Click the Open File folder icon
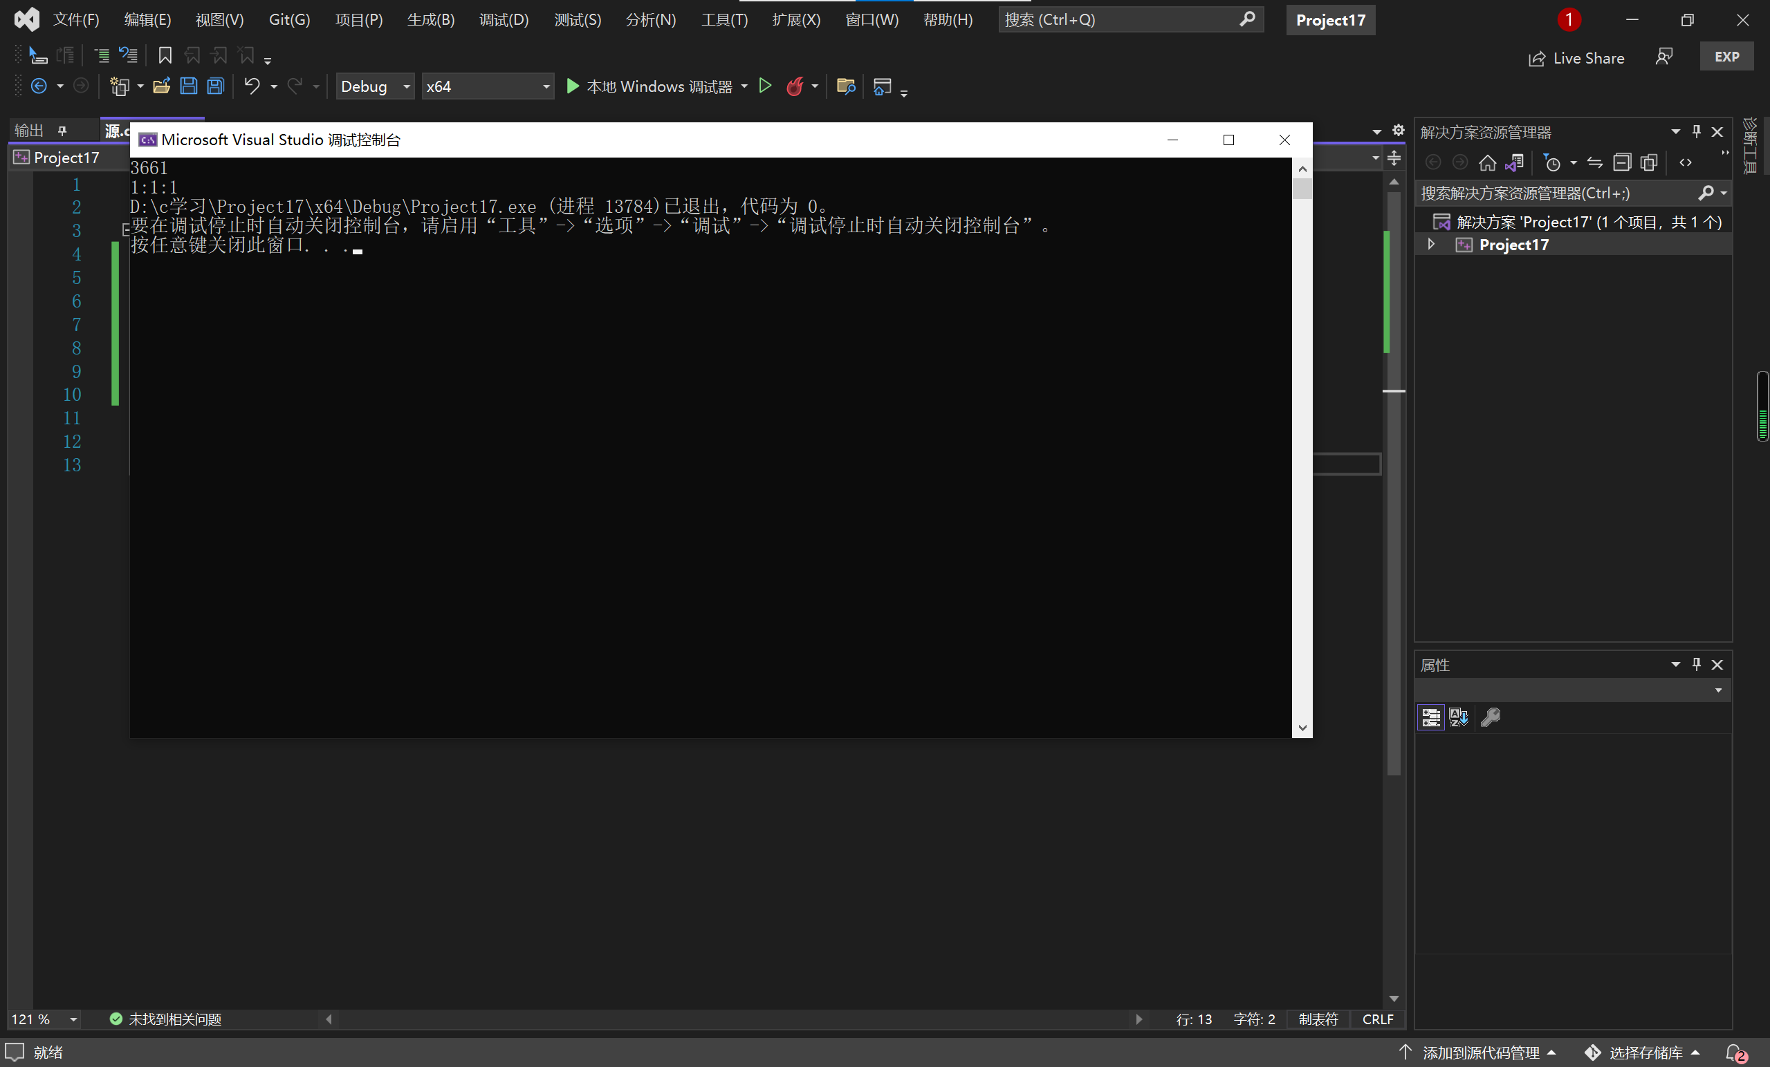 pos(161,86)
